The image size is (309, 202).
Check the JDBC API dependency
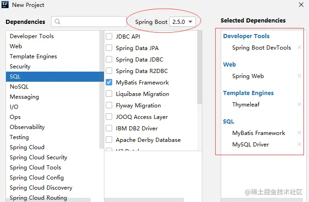coord(109,36)
